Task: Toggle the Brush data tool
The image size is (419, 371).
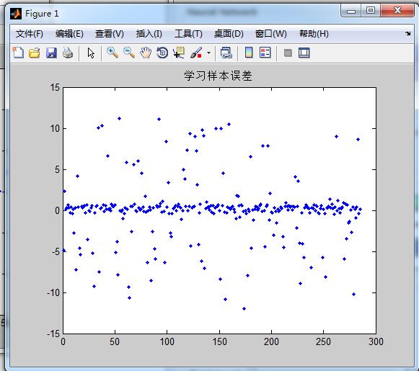Action: tap(196, 53)
